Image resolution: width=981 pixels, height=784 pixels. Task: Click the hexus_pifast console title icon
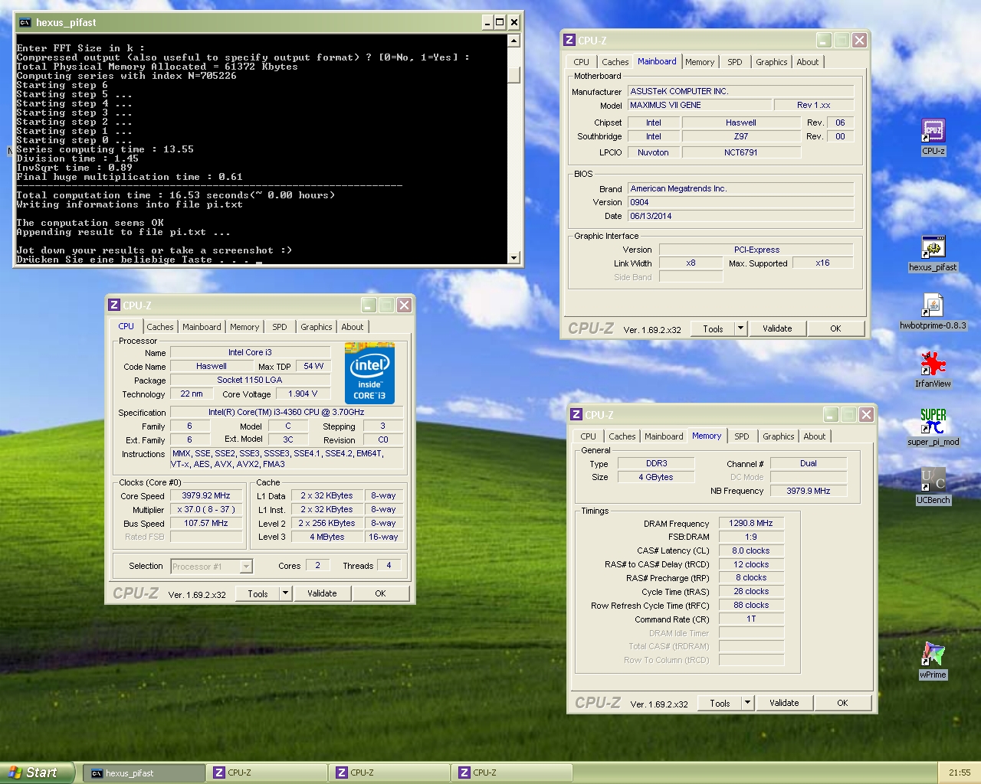click(25, 22)
